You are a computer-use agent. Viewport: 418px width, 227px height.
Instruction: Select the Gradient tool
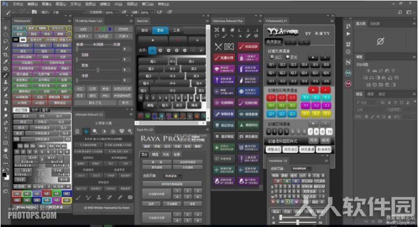5,102
